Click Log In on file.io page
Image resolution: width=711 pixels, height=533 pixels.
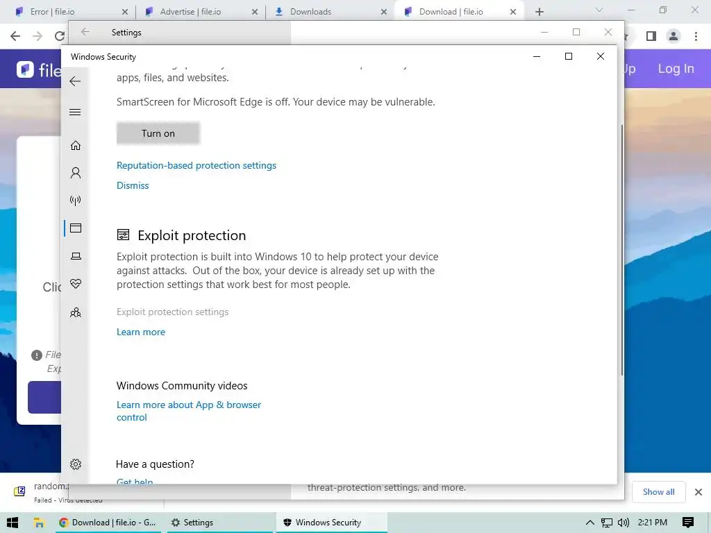coord(676,69)
